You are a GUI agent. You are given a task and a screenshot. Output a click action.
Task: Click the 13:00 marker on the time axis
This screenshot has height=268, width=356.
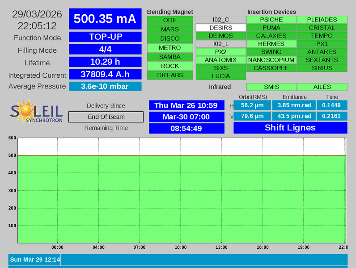(221, 247)
